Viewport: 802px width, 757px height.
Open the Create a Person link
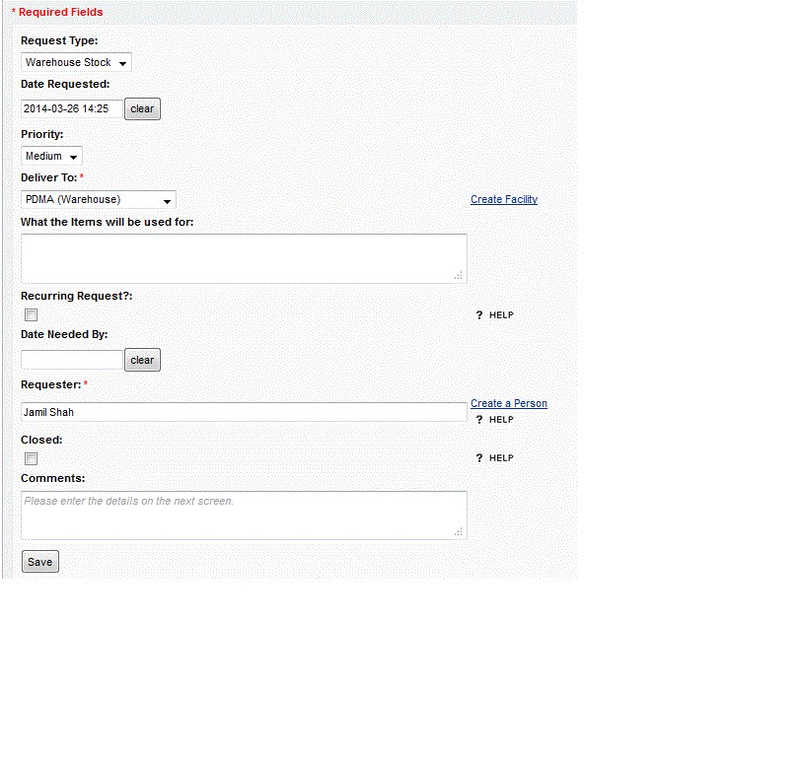pyautogui.click(x=508, y=403)
